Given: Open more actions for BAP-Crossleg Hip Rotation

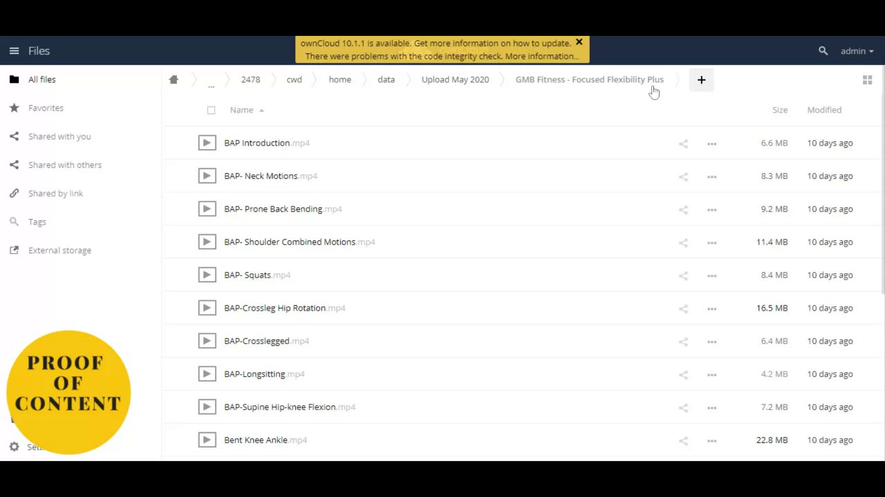Looking at the screenshot, I should [x=711, y=309].
